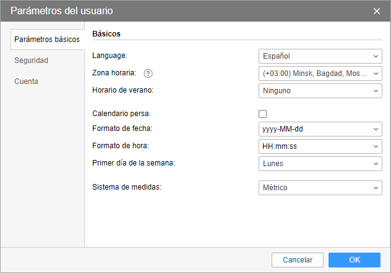Viewport: 391px width, 273px height.
Task: Open the Cuenta tab
Action: coord(27,81)
